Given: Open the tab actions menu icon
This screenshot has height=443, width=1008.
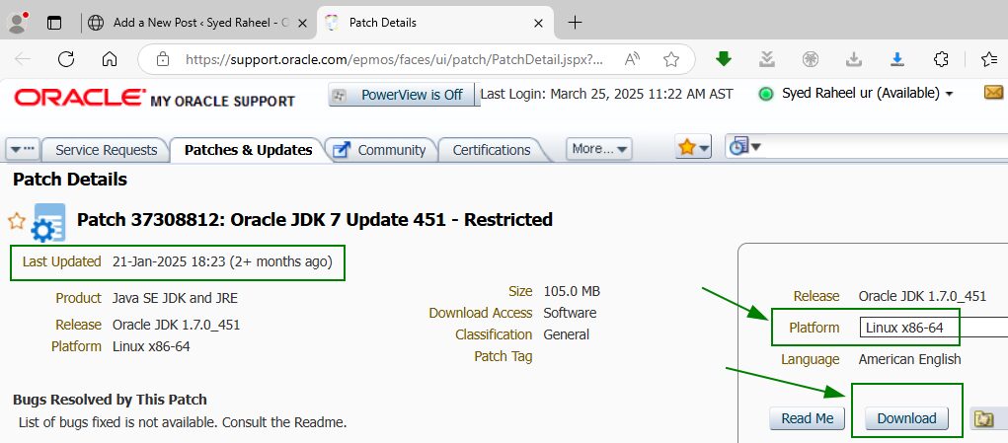Looking at the screenshot, I should tap(54, 23).
